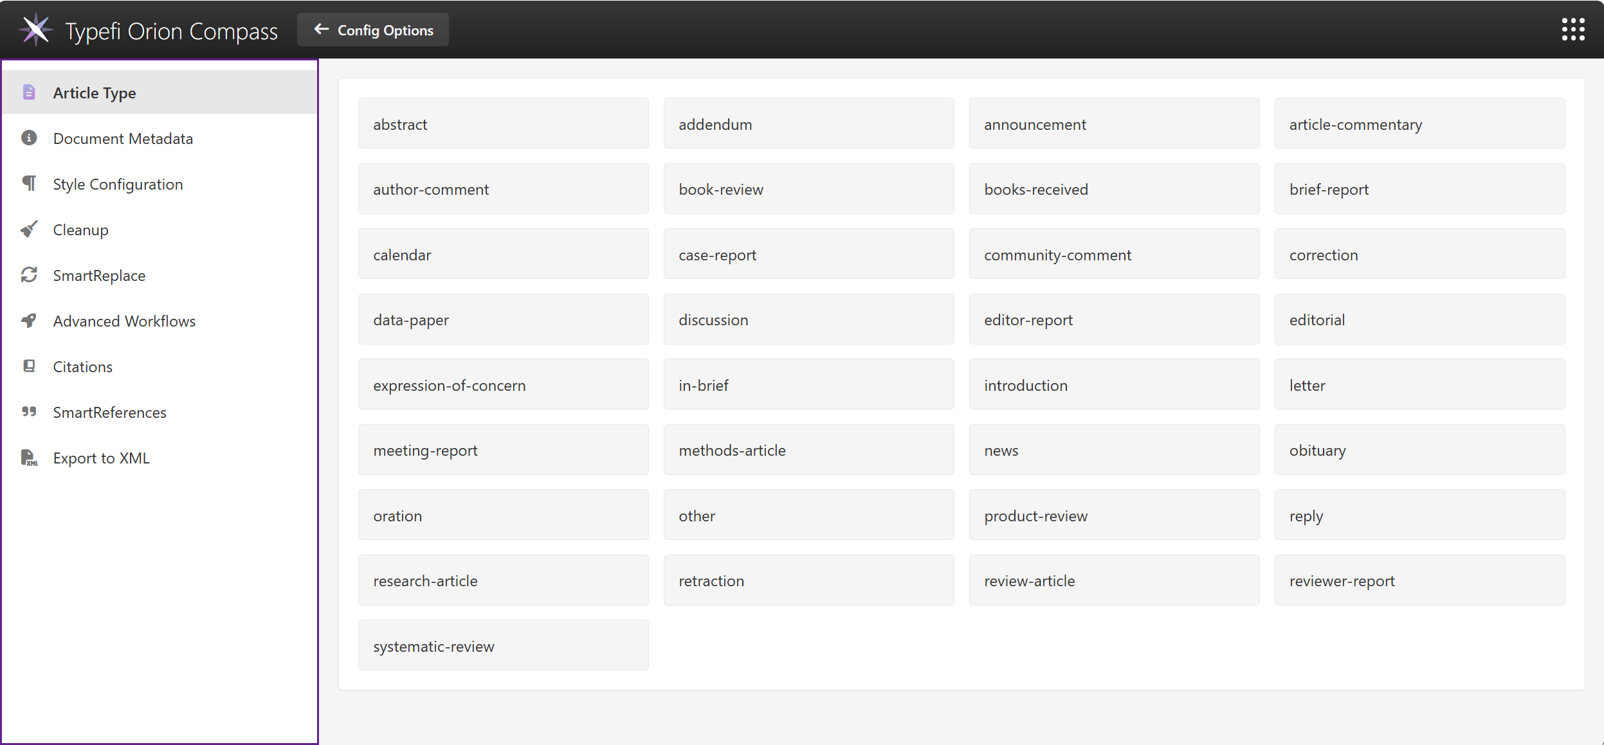Click the SmartReplace refresh icon

coord(29,275)
